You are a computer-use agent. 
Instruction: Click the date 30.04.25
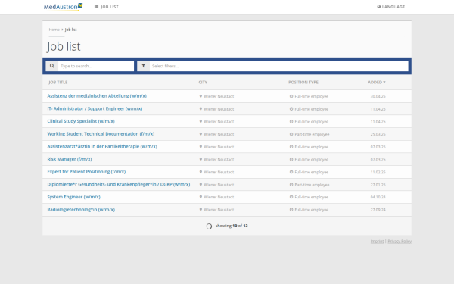coord(378,96)
